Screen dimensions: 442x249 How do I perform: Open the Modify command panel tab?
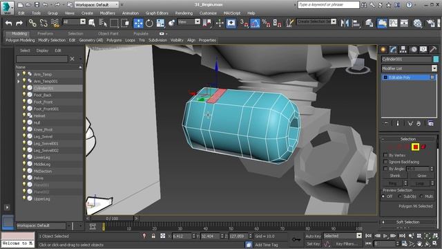[393, 50]
